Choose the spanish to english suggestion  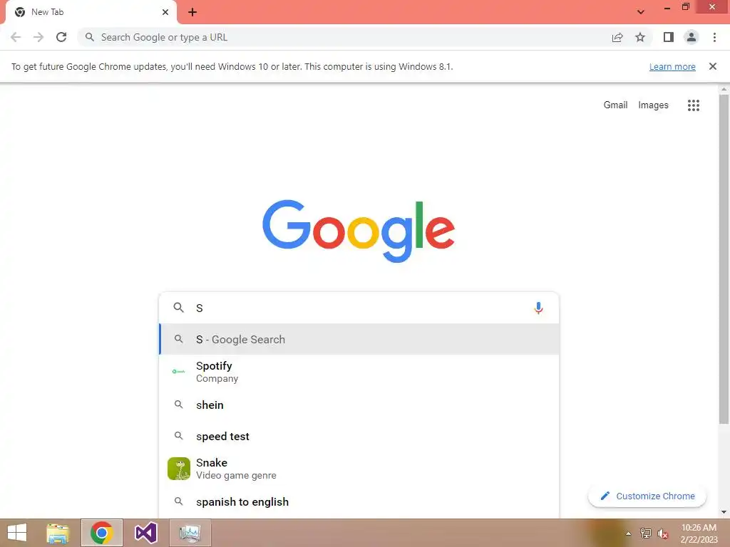pyautogui.click(x=359, y=502)
